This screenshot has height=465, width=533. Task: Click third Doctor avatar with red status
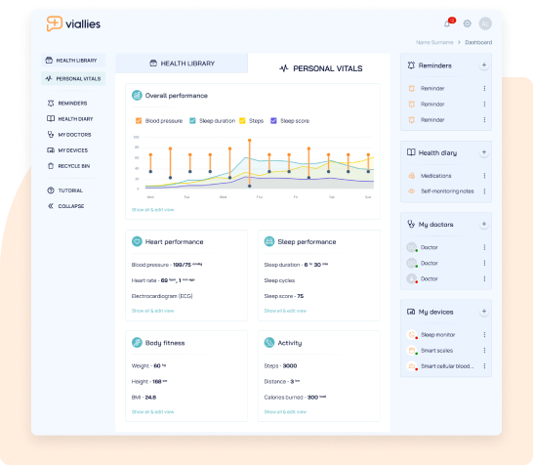[x=412, y=278]
